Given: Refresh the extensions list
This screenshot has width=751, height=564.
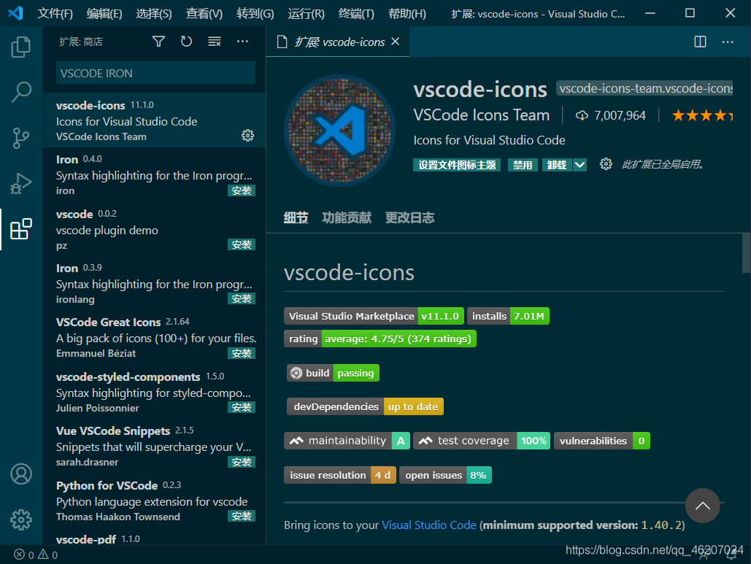Looking at the screenshot, I should click(186, 42).
